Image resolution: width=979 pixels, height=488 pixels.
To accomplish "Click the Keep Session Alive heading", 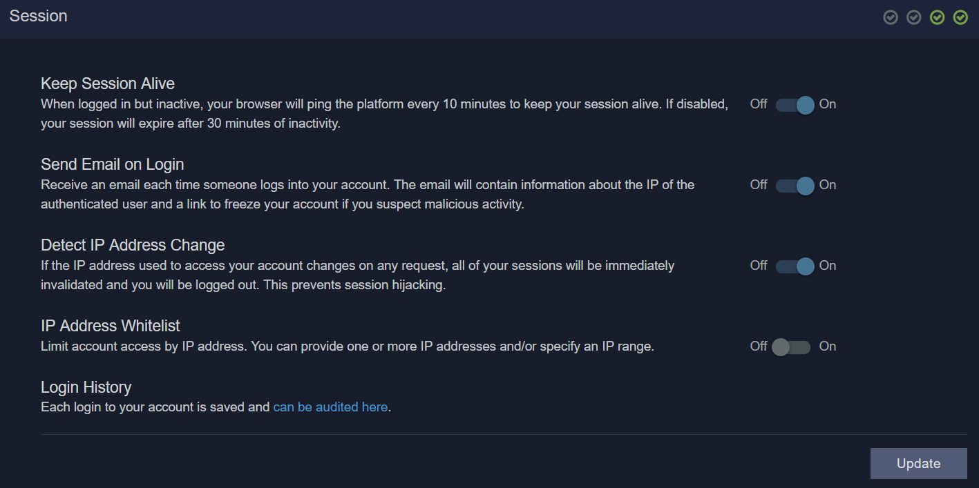I will pyautogui.click(x=108, y=84).
